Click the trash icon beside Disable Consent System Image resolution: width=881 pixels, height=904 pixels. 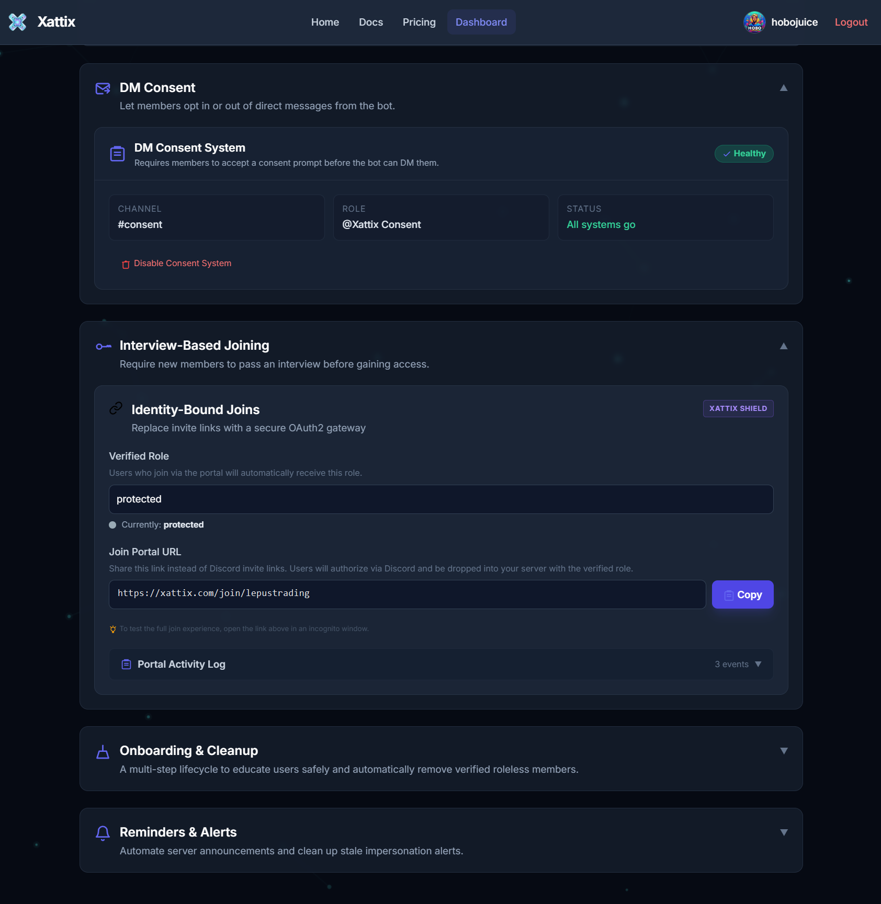coord(126,265)
